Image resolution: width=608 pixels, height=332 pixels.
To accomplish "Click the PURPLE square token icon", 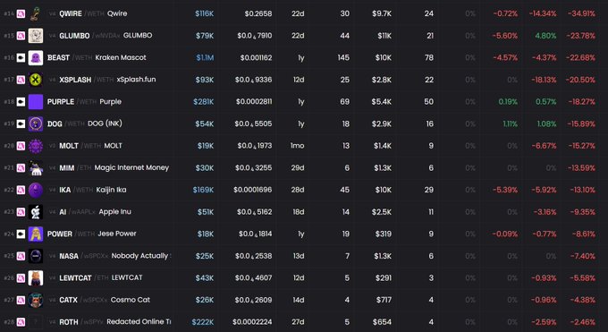I will pyautogui.click(x=36, y=102).
